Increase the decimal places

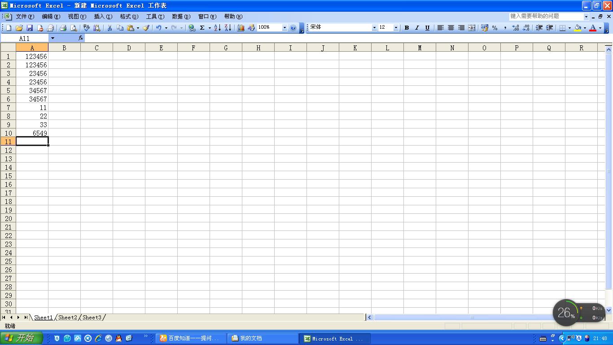[x=516, y=28]
